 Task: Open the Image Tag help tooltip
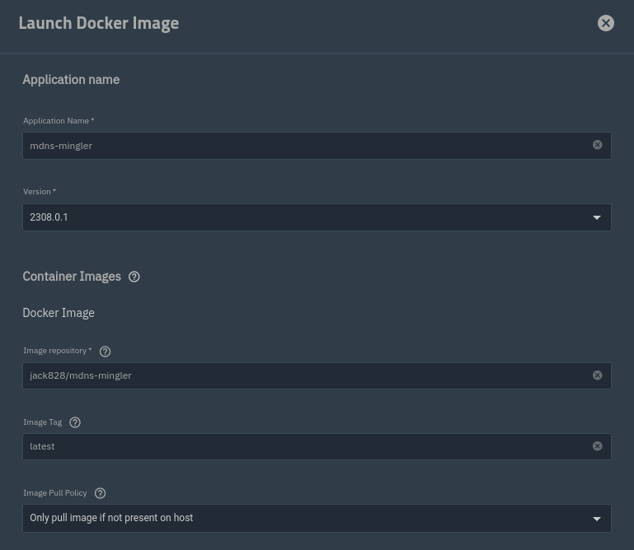(75, 422)
